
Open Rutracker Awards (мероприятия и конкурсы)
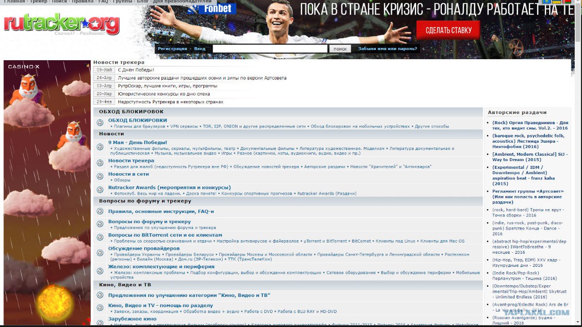coord(169,187)
